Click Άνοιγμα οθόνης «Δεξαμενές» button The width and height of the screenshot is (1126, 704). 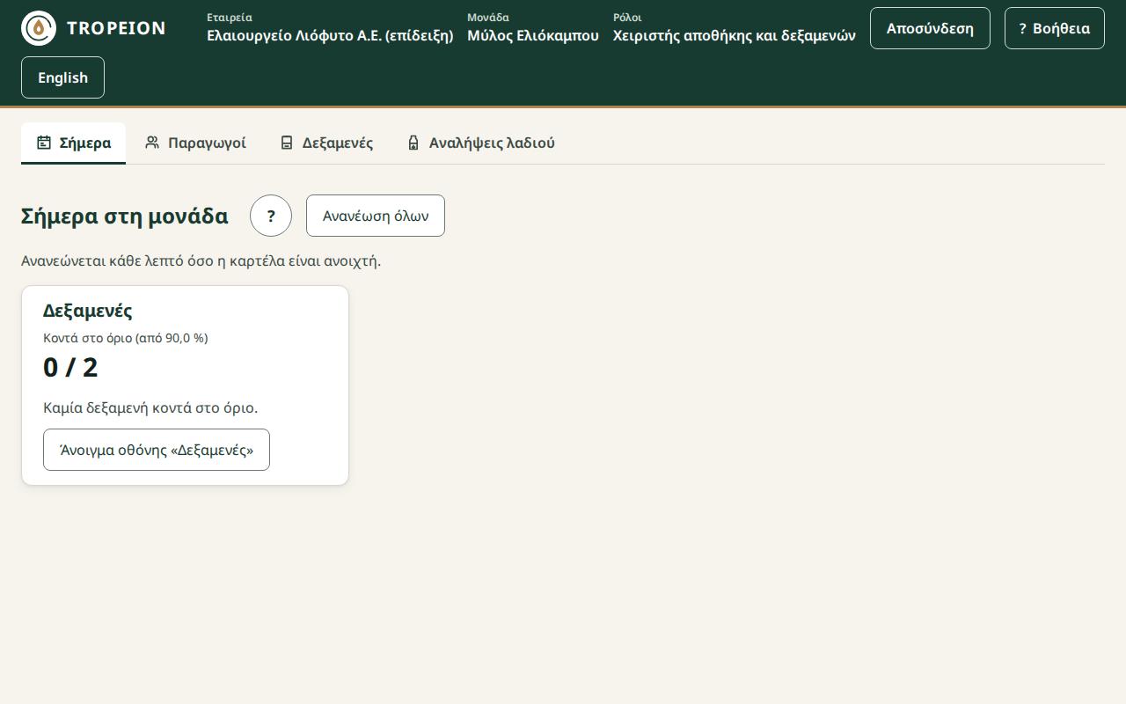coord(157,450)
